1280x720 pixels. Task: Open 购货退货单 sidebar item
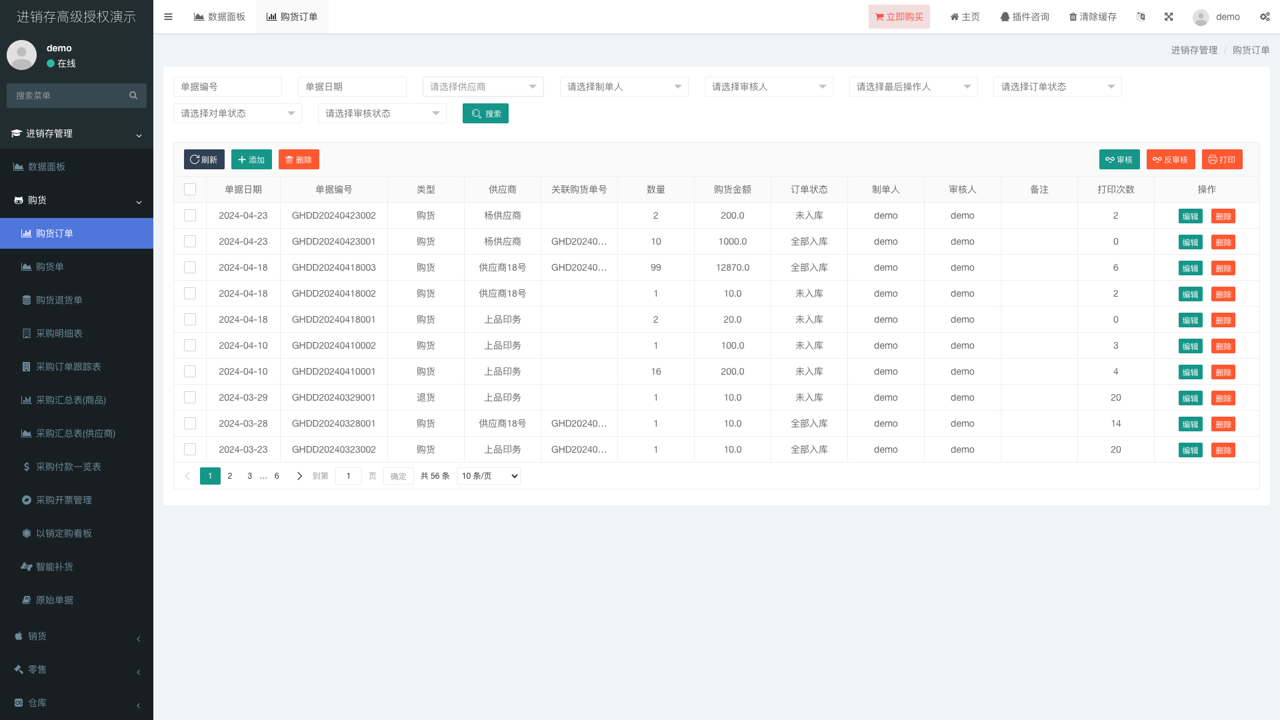(77, 300)
